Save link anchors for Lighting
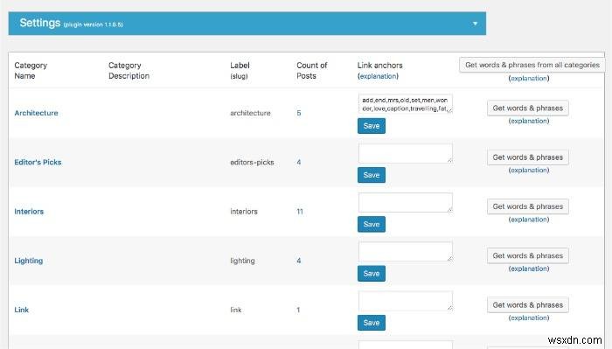 pos(372,273)
